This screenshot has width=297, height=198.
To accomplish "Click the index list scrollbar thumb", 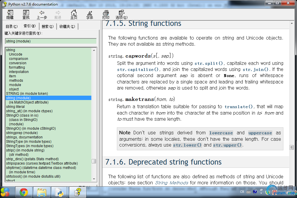I will [x=94, y=161].
